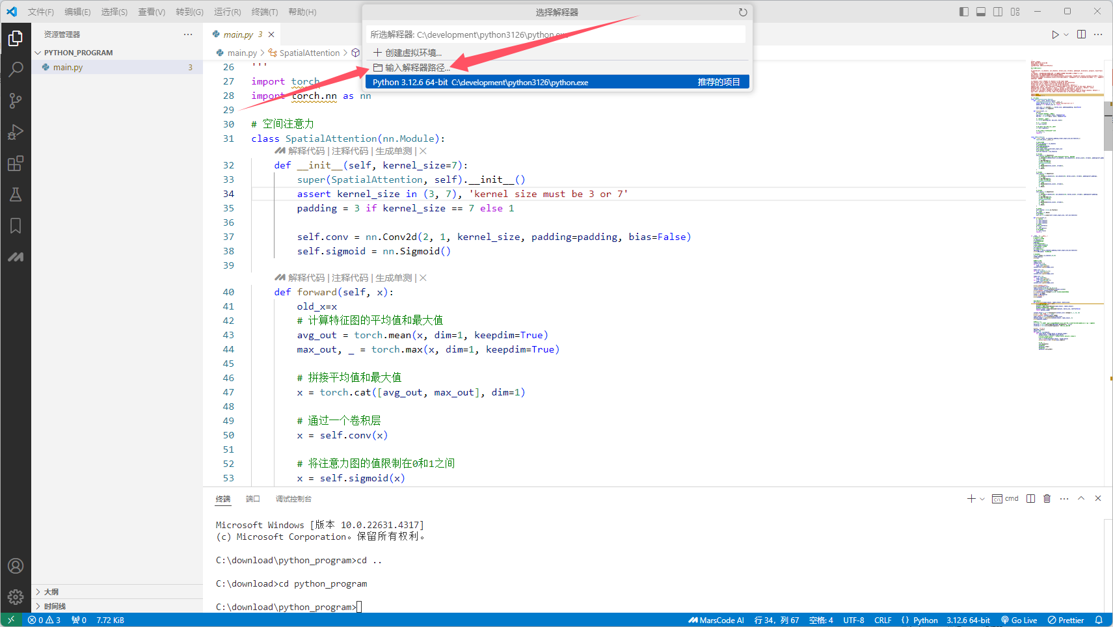
Task: Expand the 时间线 timeline section
Action: [x=55, y=606]
